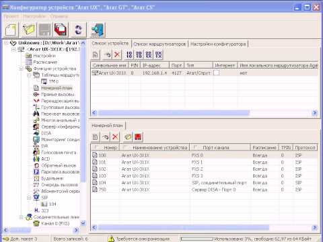
Task: Sort by IP-адрес column header
Action: coord(155,65)
